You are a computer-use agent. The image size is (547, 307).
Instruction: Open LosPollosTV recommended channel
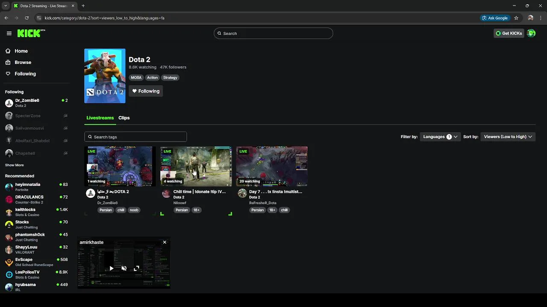pyautogui.click(x=36, y=275)
